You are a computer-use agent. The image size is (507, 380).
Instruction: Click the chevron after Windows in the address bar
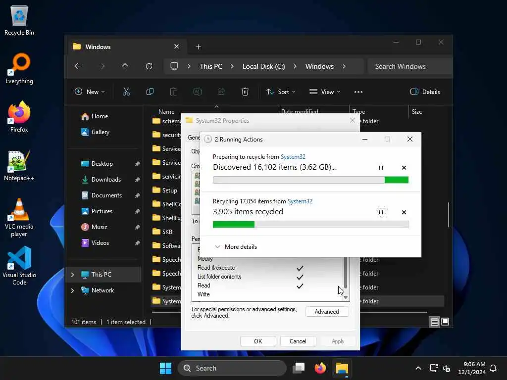(344, 66)
